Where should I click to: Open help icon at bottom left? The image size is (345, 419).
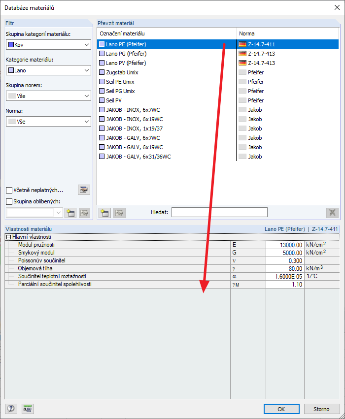11,409
